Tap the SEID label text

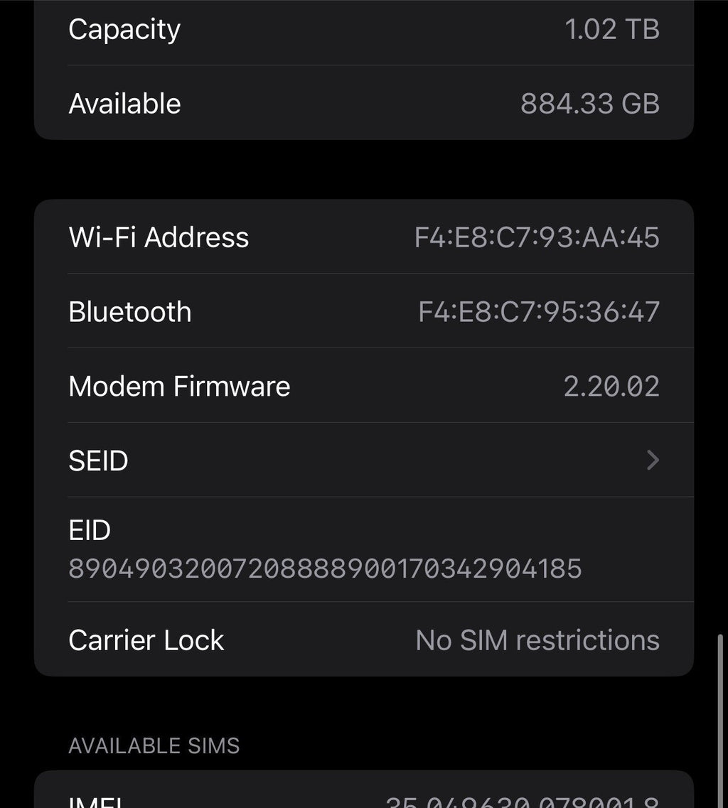[x=98, y=460]
